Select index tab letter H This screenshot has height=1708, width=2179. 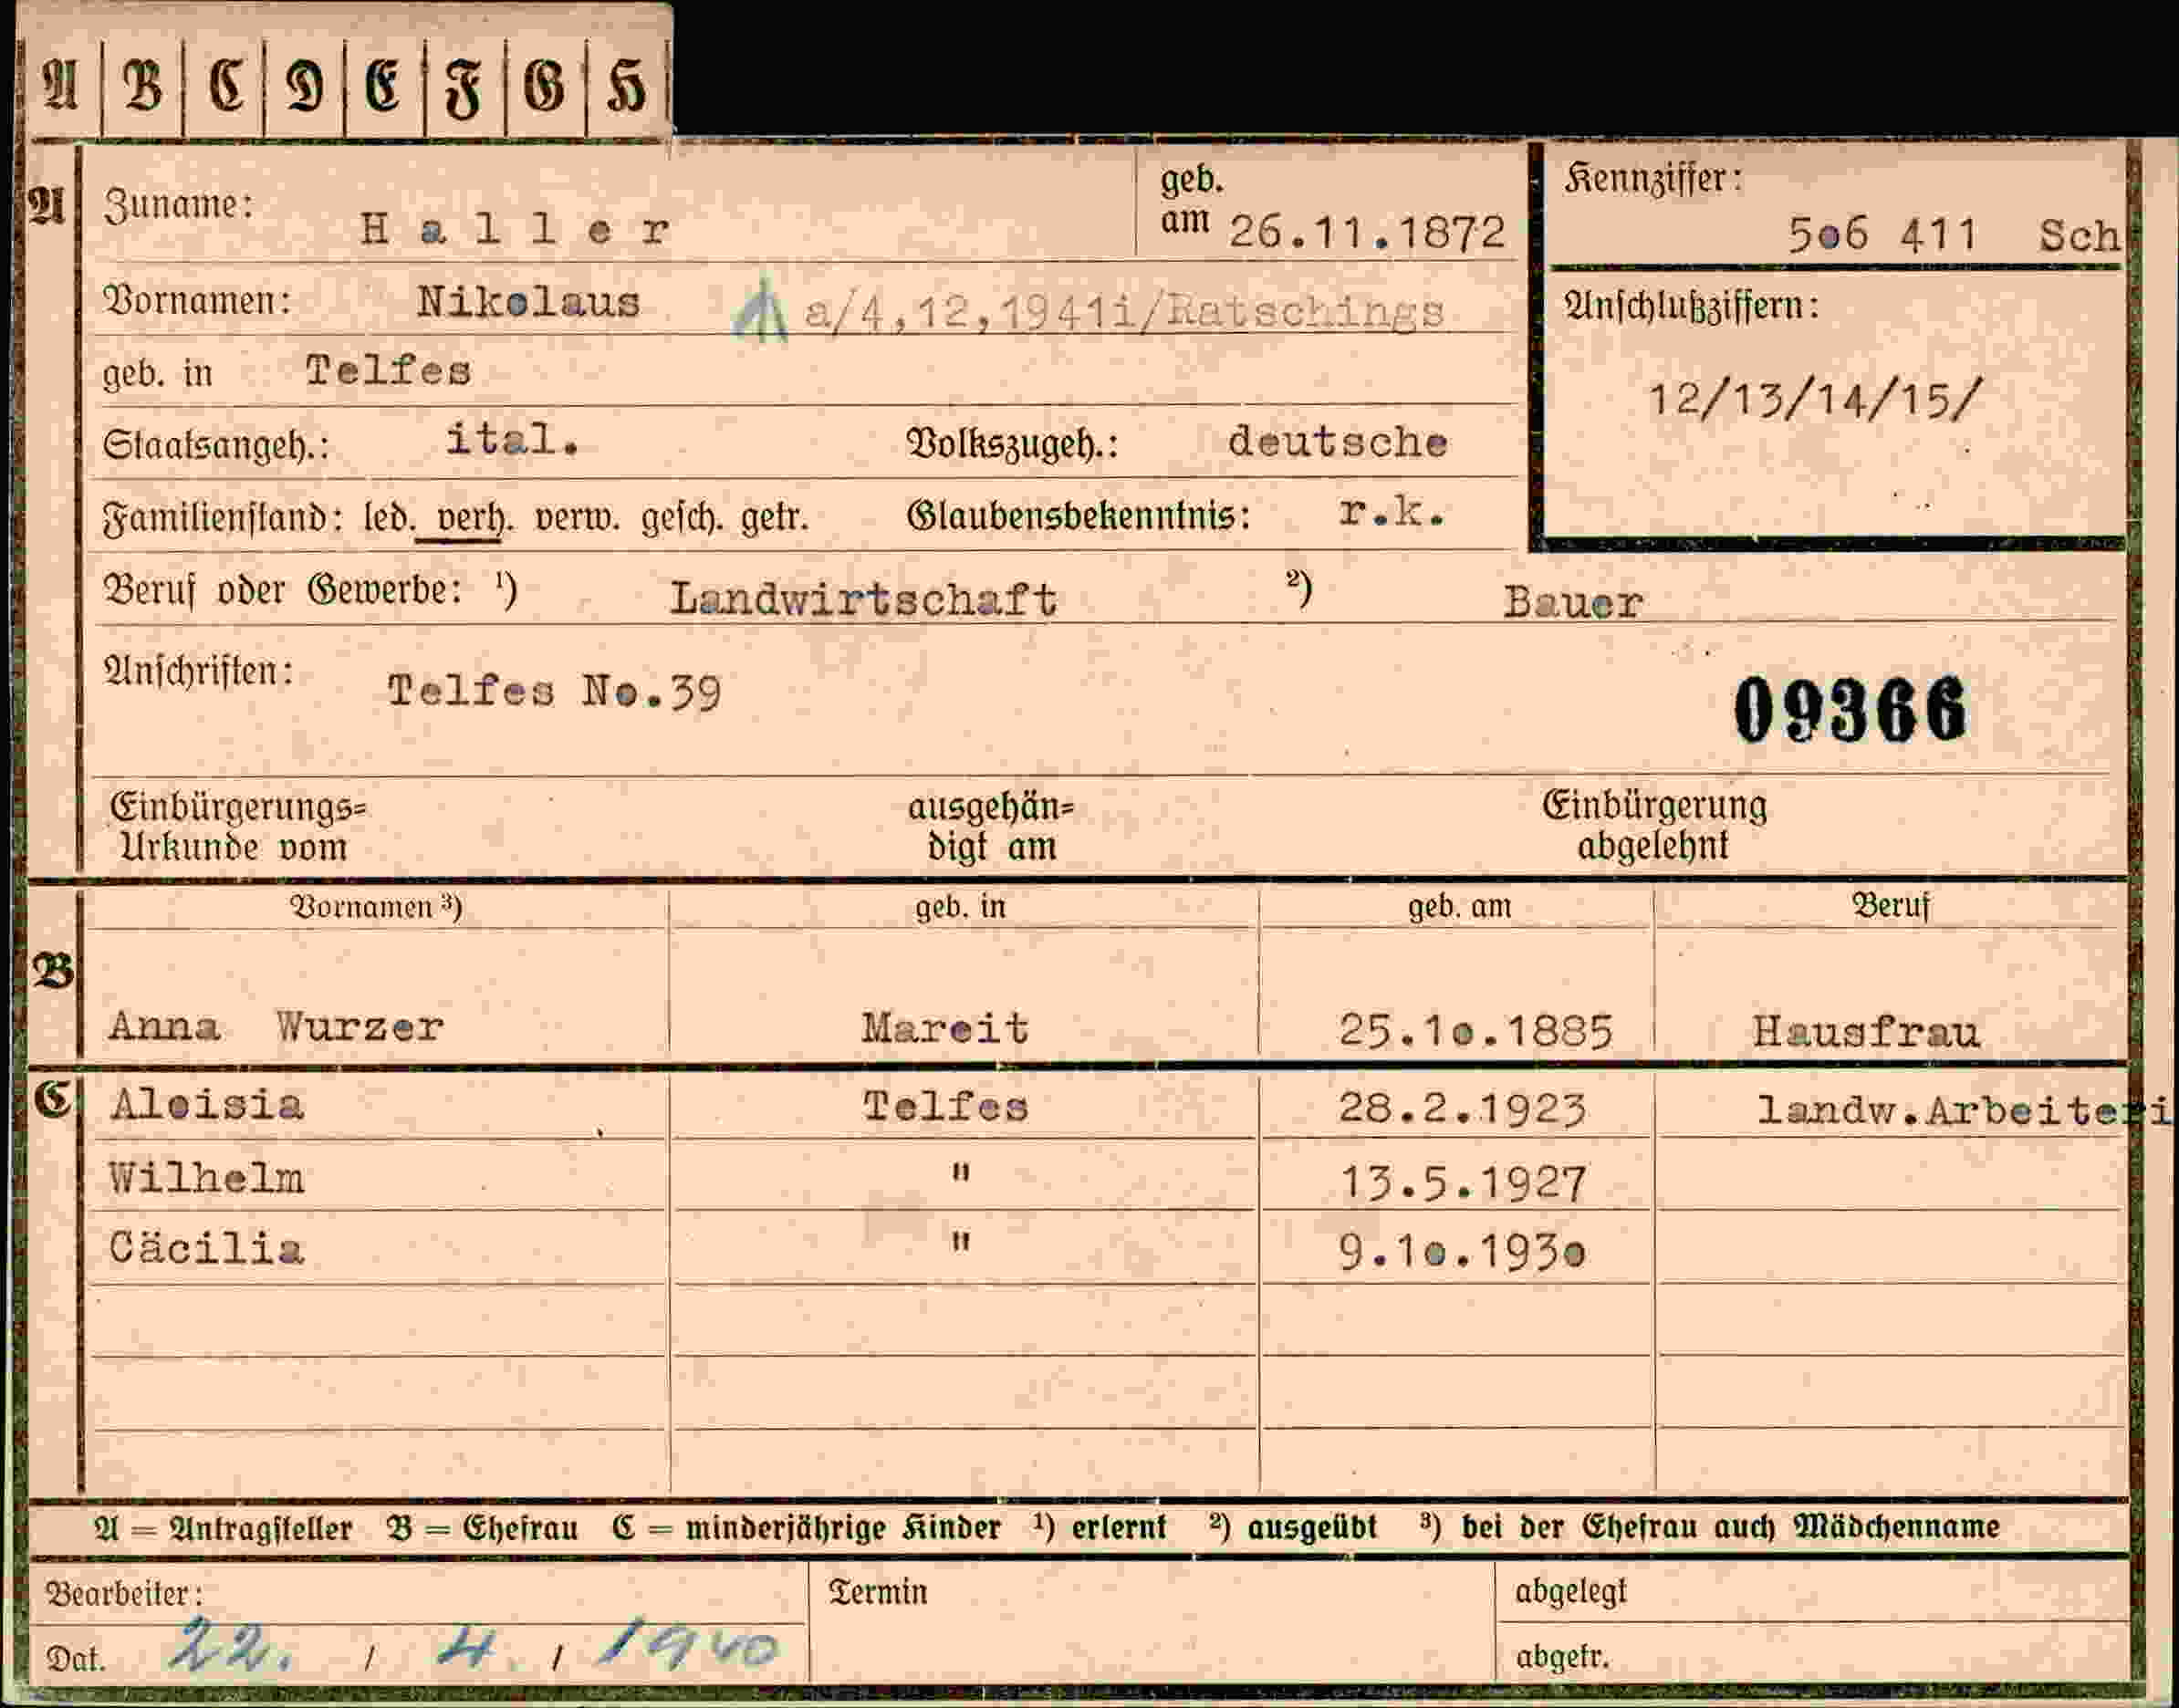point(626,85)
